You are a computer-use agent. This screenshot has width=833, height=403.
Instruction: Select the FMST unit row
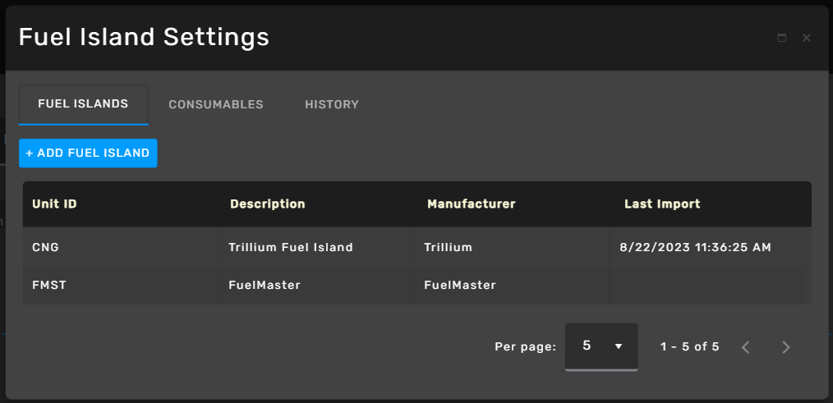tap(417, 285)
